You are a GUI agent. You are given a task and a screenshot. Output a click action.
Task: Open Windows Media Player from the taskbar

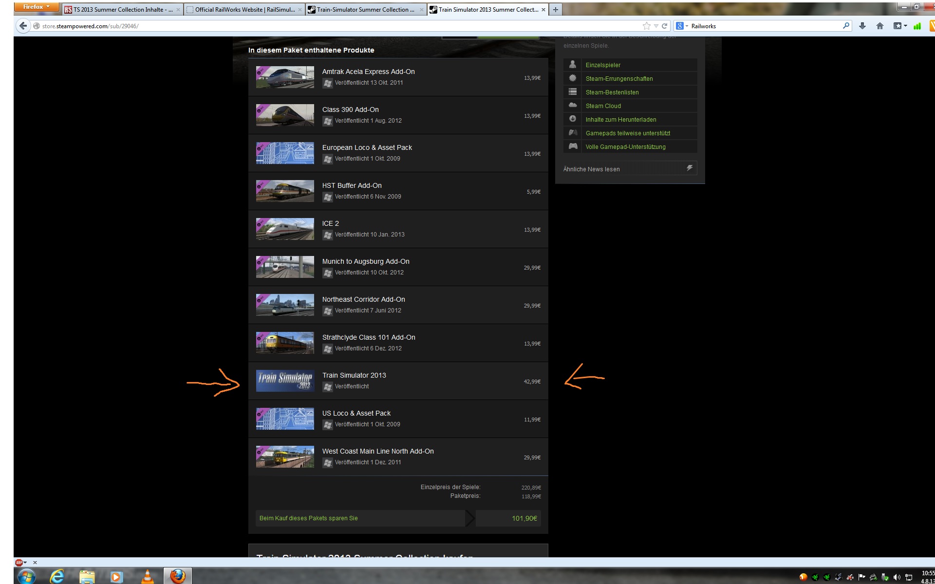tap(116, 577)
